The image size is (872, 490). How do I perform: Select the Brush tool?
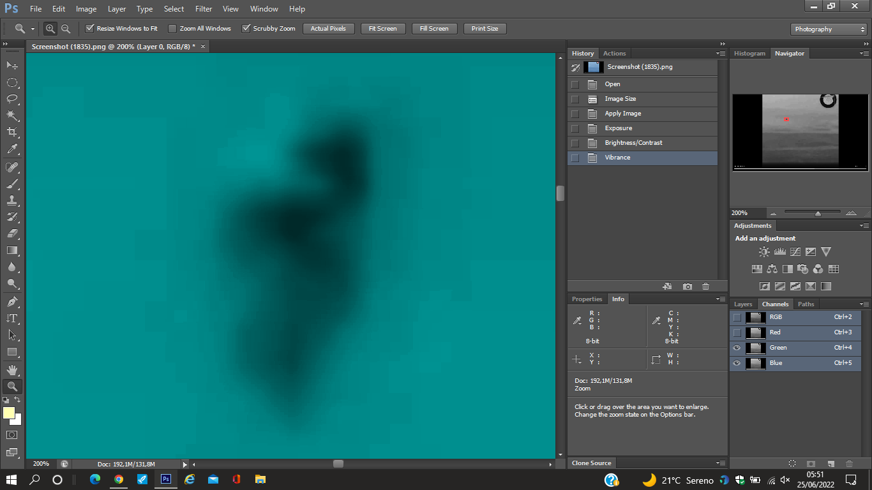12,184
